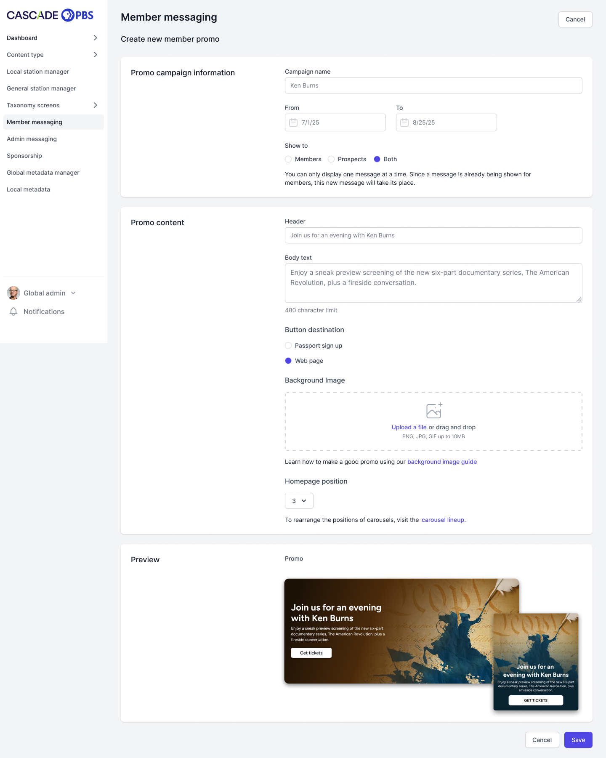Image resolution: width=606 pixels, height=758 pixels.
Task: Choose Passport sign up destination
Action: (288, 346)
